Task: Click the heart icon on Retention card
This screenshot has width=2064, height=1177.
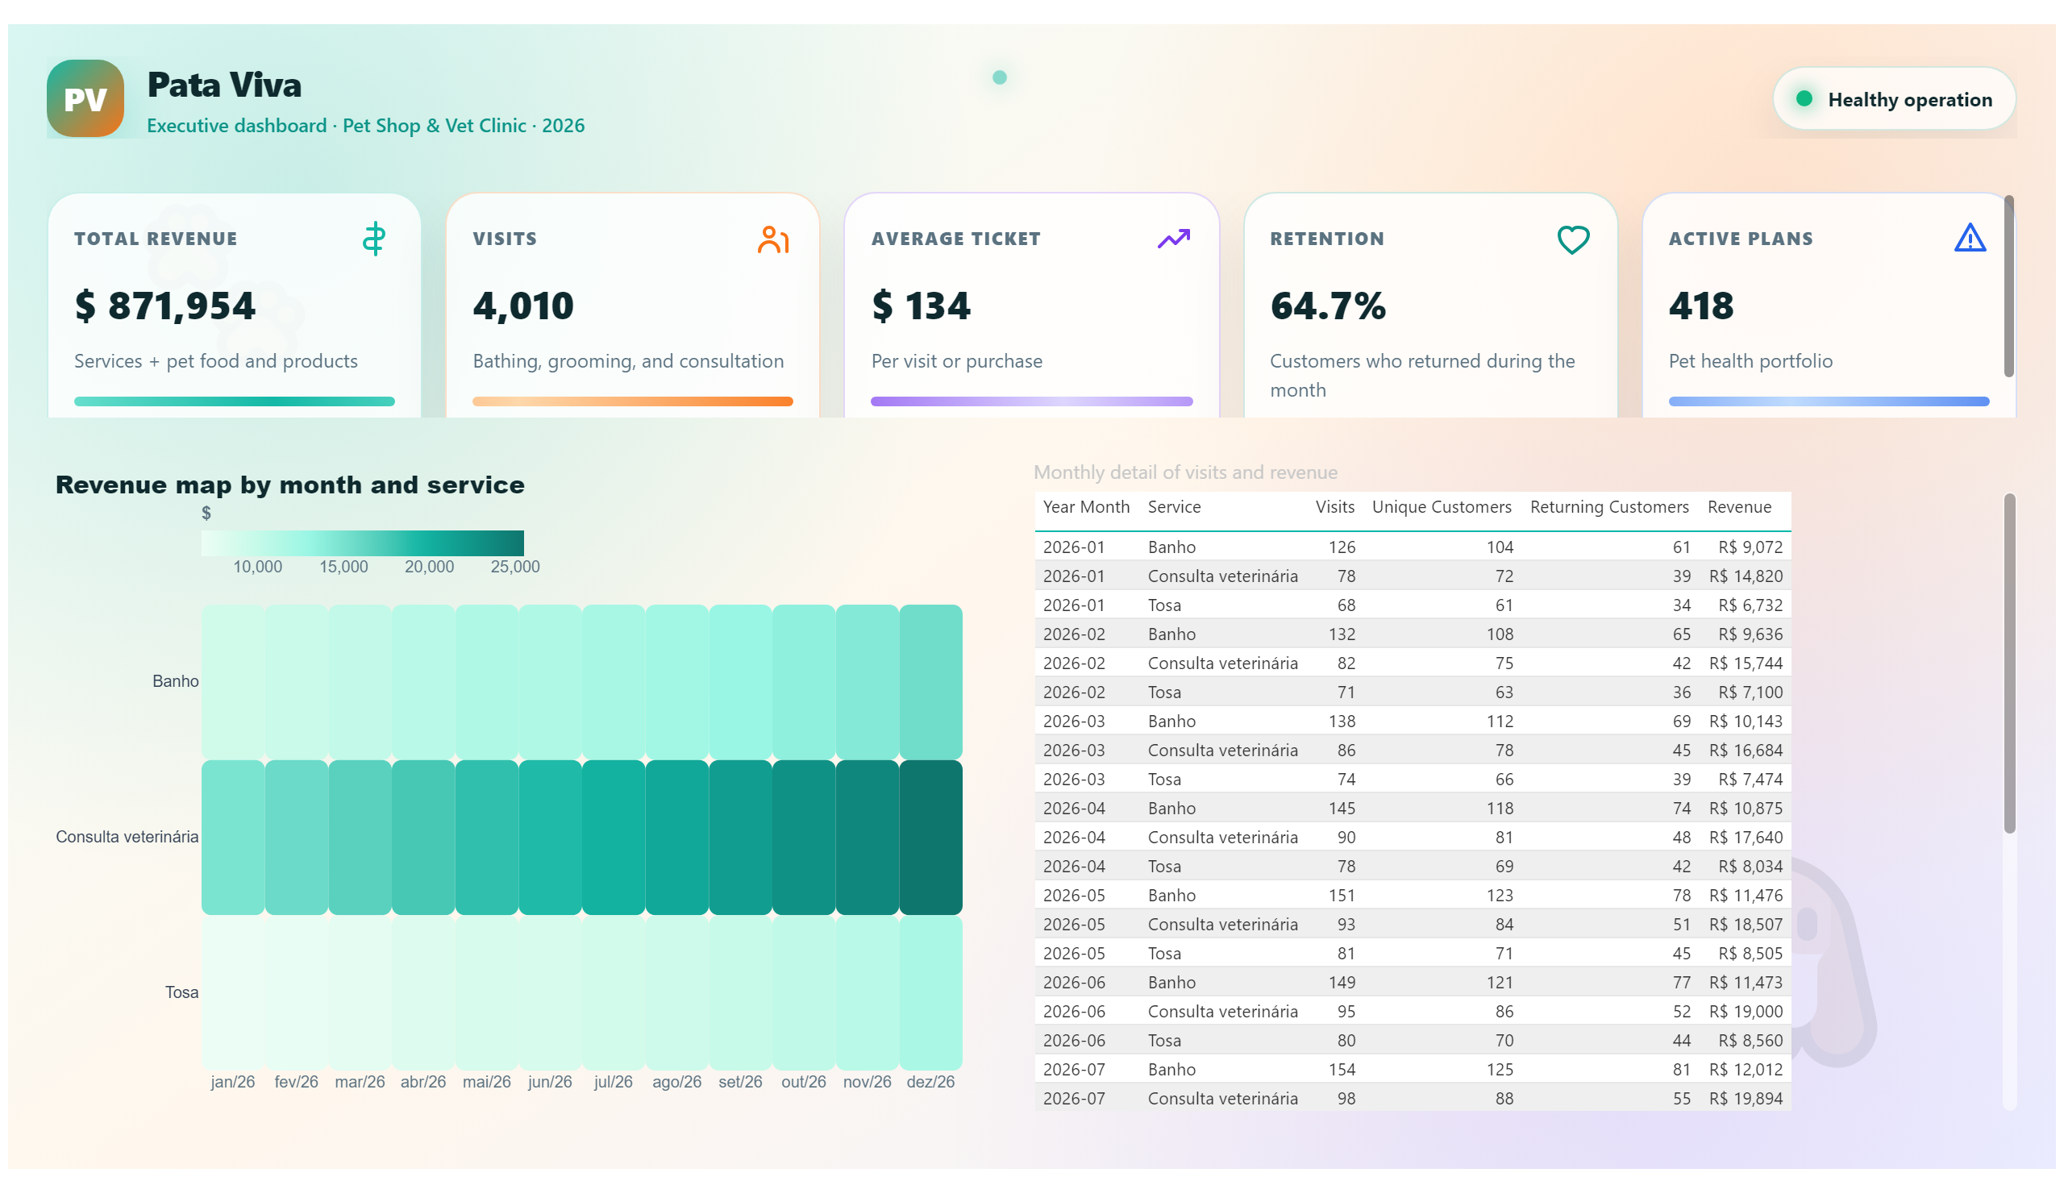Action: 1572,239
